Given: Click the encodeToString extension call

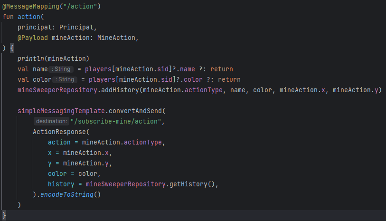Looking at the screenshot, I should pos(67,195).
